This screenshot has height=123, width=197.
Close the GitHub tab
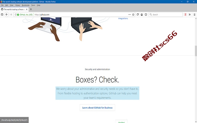click(x=27, y=10)
